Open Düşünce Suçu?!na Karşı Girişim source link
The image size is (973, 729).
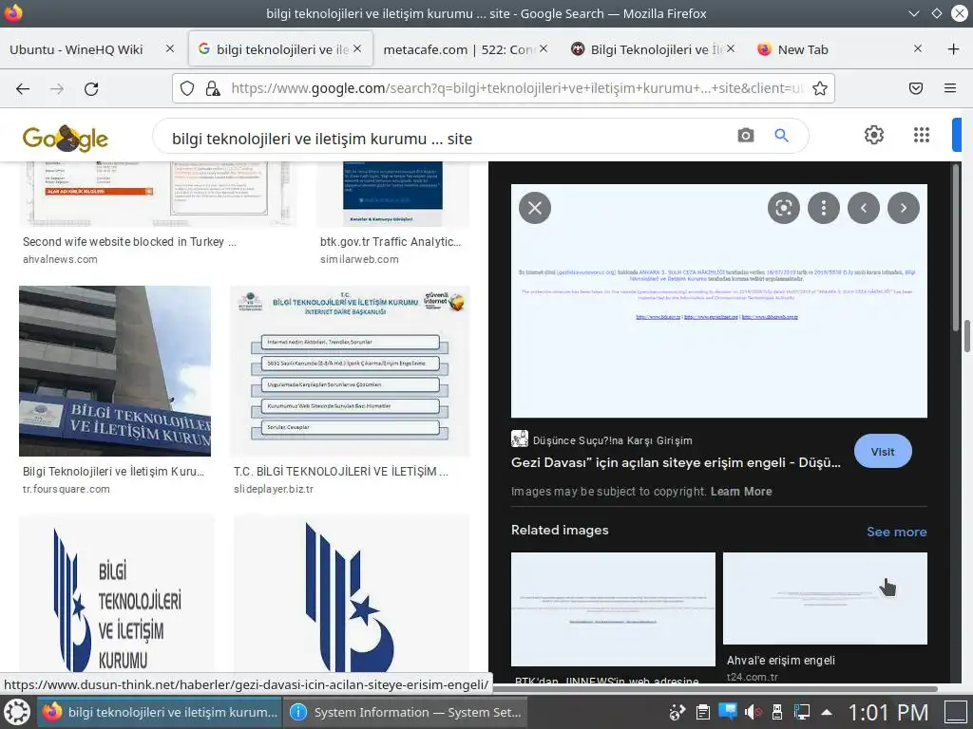(612, 440)
